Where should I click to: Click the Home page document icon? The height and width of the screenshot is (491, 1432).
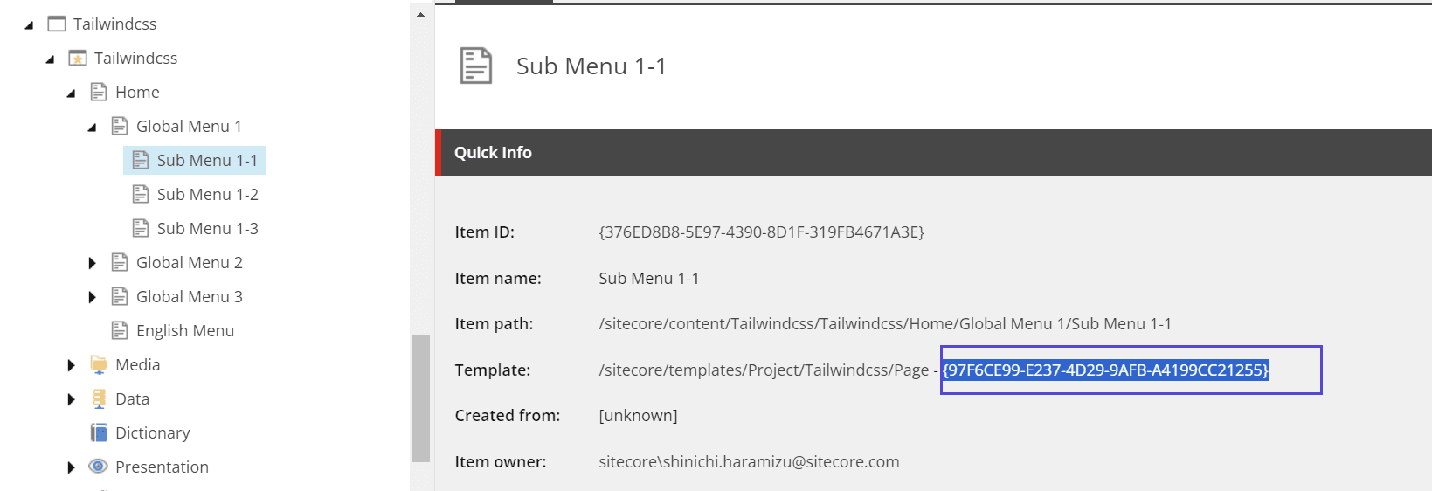tap(99, 92)
